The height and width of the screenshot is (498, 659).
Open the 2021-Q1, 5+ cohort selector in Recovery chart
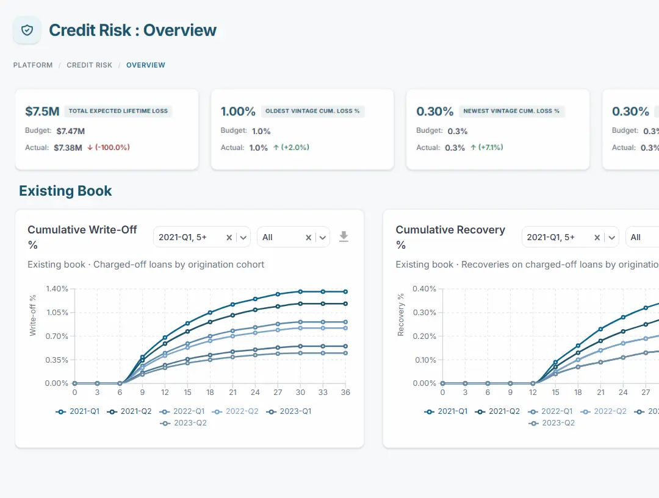pos(571,237)
